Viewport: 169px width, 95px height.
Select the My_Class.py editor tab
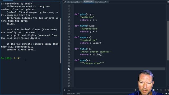tap(88, 2)
